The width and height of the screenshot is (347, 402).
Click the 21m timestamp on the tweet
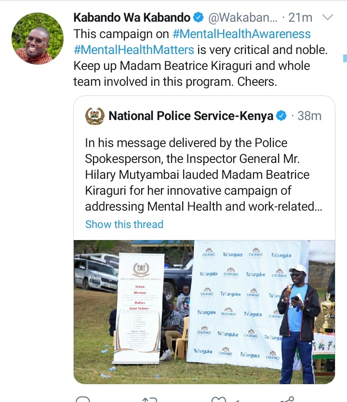point(300,18)
